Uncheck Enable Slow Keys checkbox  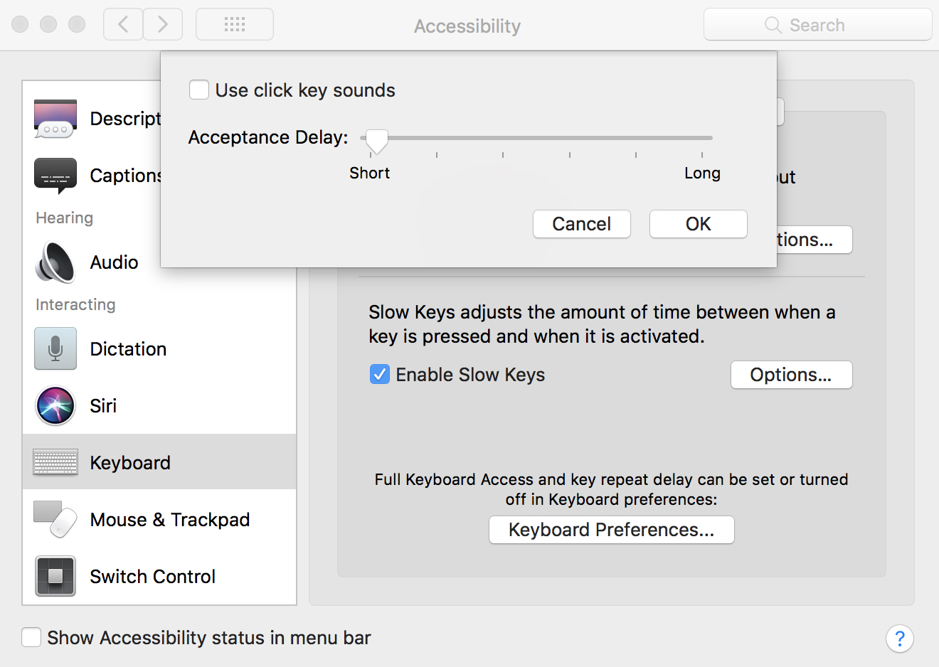(380, 374)
